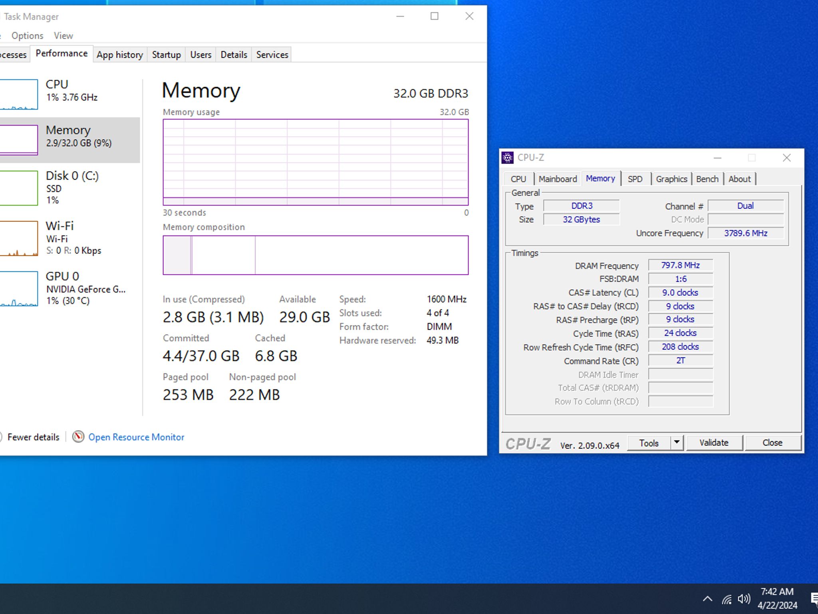Click the Validate button in CPU-Z

pyautogui.click(x=714, y=443)
